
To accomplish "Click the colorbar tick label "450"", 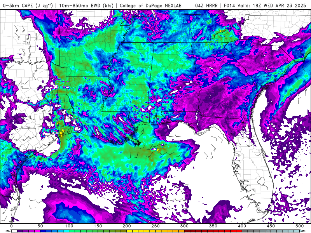I will 271,226.
